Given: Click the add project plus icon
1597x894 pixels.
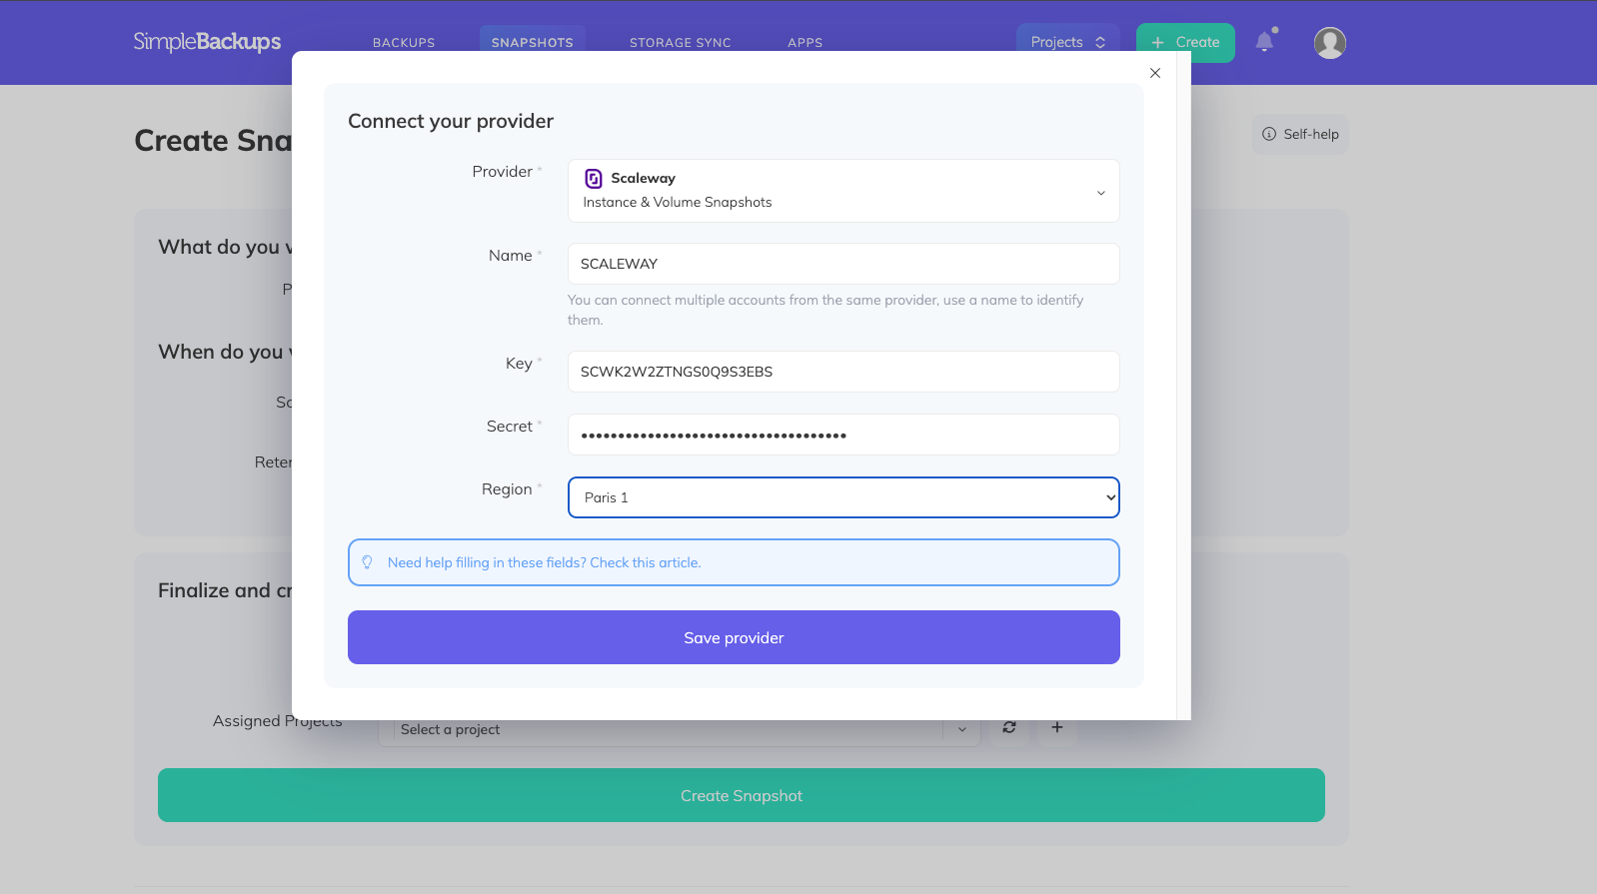Looking at the screenshot, I should 1057,727.
